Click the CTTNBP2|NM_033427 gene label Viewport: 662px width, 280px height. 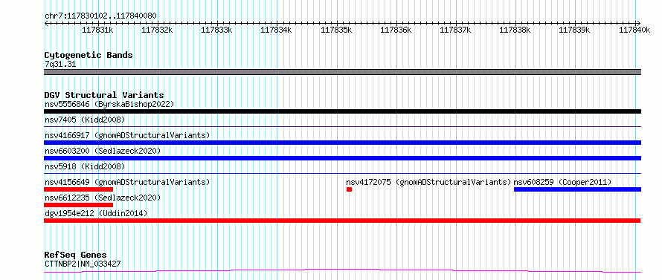click(83, 264)
